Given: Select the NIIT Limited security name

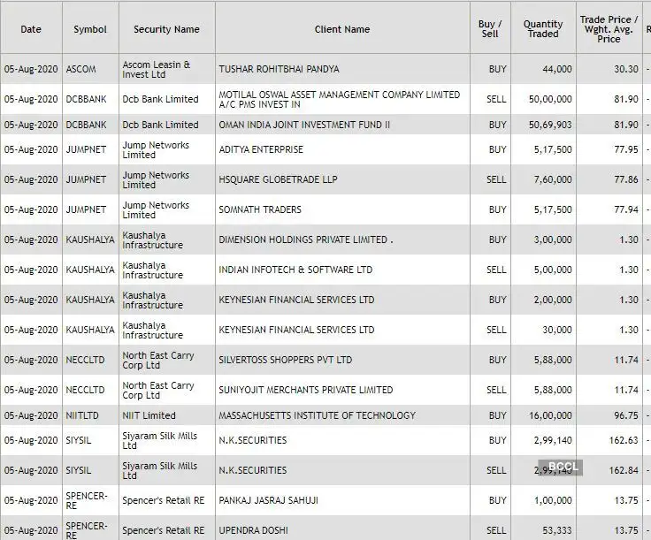Looking at the screenshot, I should [x=149, y=415].
